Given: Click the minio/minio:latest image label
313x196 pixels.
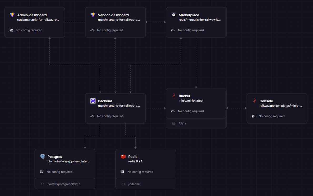Looking at the screenshot, I should 191,101.
